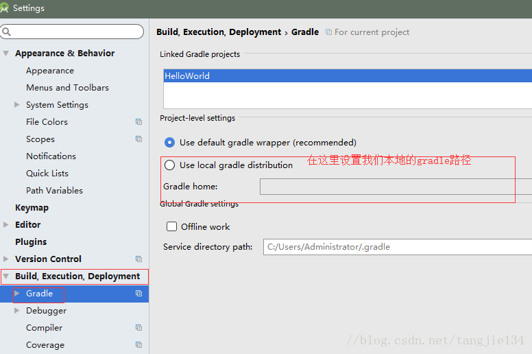Image resolution: width=532 pixels, height=354 pixels.
Task: Click the settings search magnifier icon
Action: pyautogui.click(x=6, y=32)
